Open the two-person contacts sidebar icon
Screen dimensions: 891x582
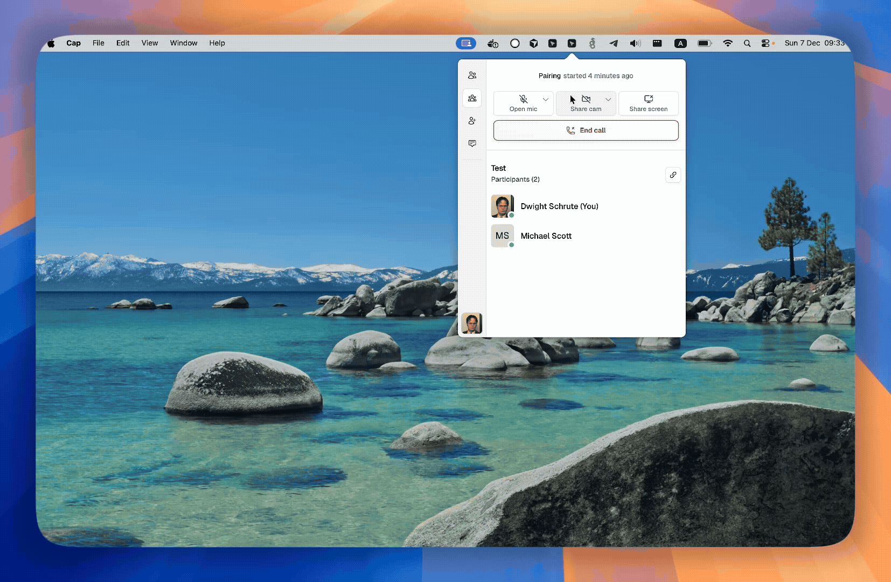point(472,75)
